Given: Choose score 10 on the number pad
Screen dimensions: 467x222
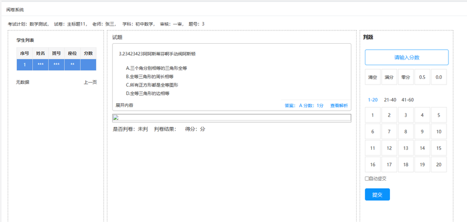Looking at the screenshot, I should 439,131.
